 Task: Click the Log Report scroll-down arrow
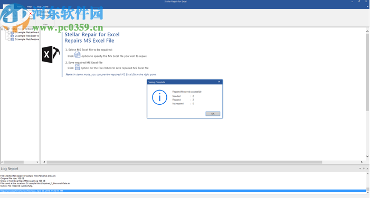pos(368,193)
